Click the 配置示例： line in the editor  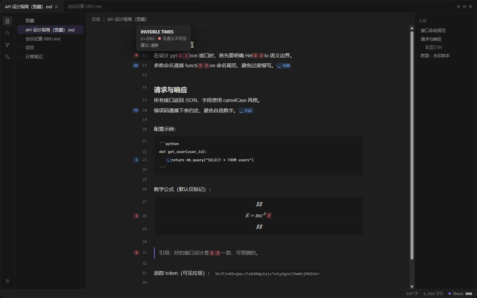point(165,129)
